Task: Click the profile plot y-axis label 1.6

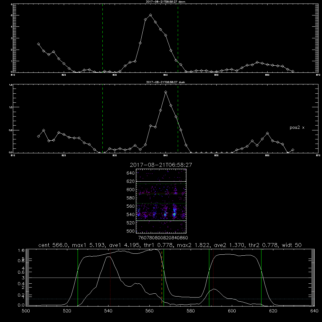Action: [21, 250]
